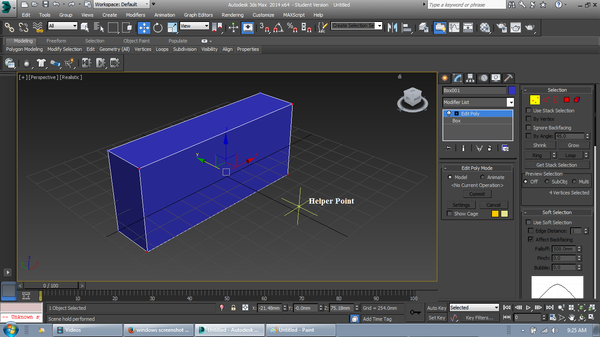Click the Grow button
Viewport: 600px width, 337px height.
(574, 145)
